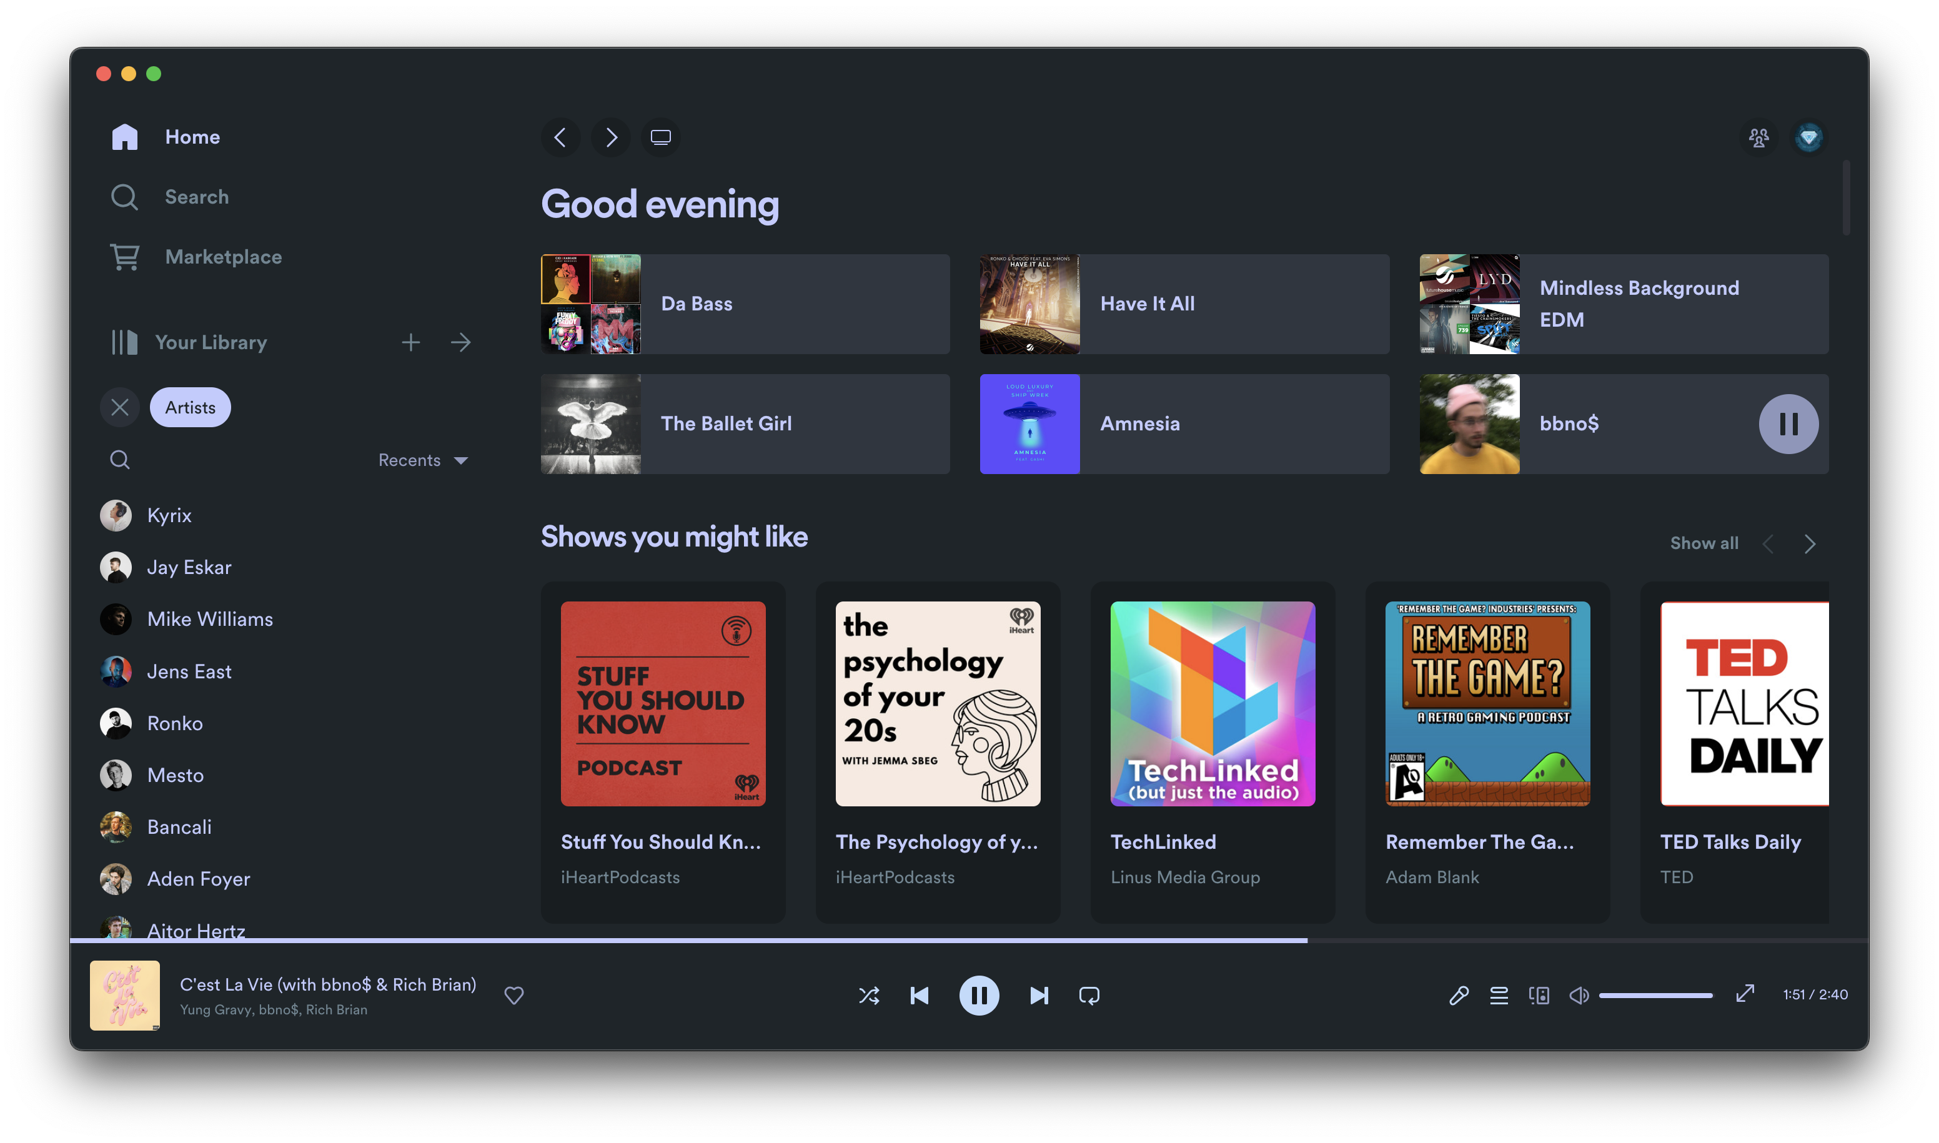This screenshot has height=1143, width=1939.
Task: Click artist names Yung Gravy, bbno$, Rich Brian
Action: tap(274, 1010)
